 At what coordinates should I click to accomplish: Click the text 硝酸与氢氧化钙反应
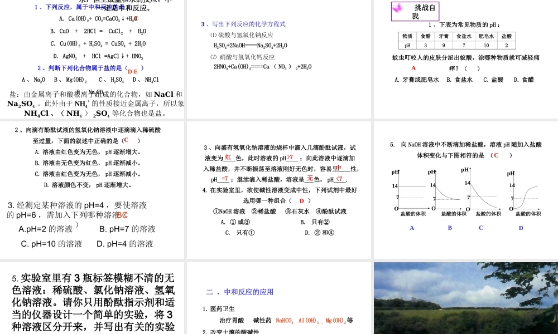click(x=247, y=57)
